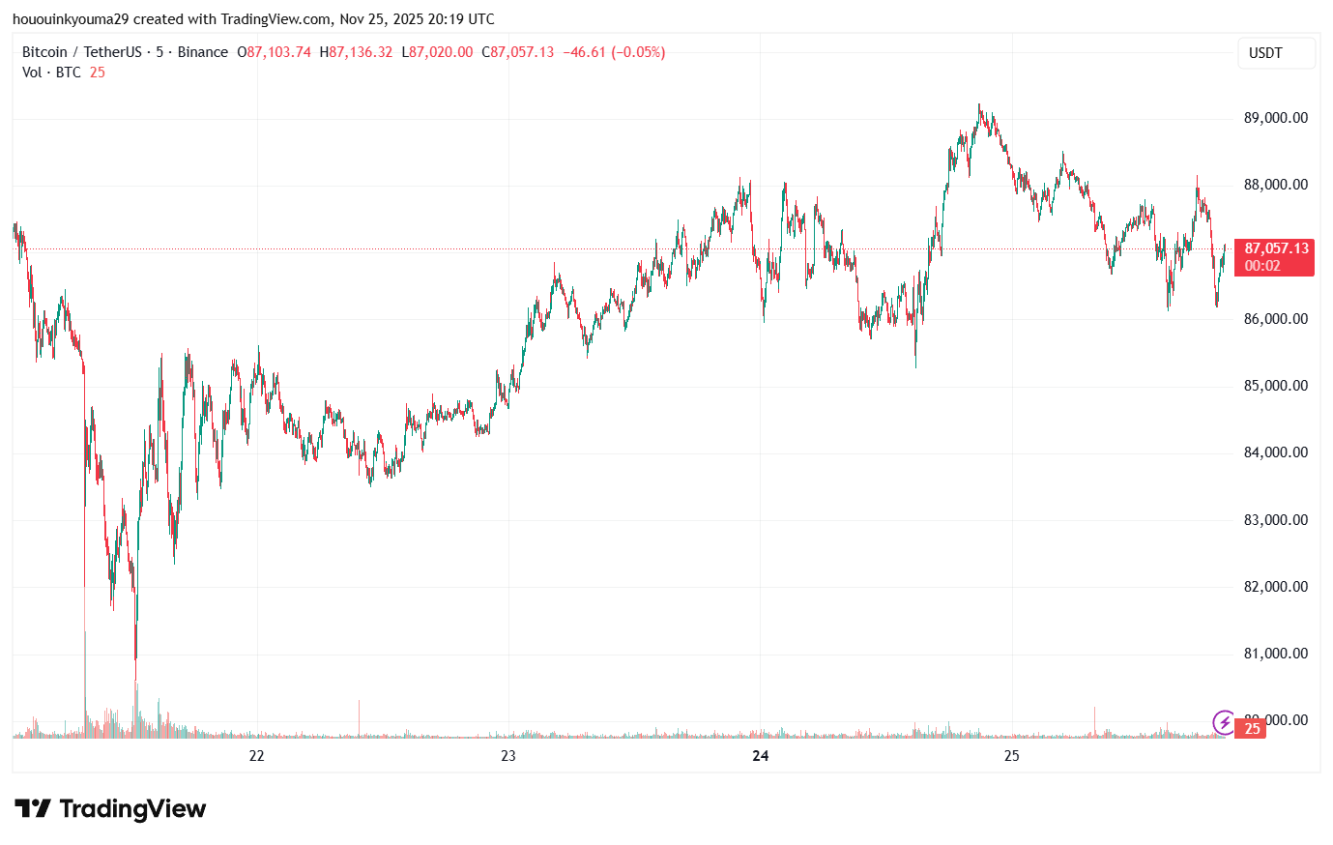The width and height of the screenshot is (1333, 845).
Task: Click the bold 24 date axis label
Action: pos(761,757)
